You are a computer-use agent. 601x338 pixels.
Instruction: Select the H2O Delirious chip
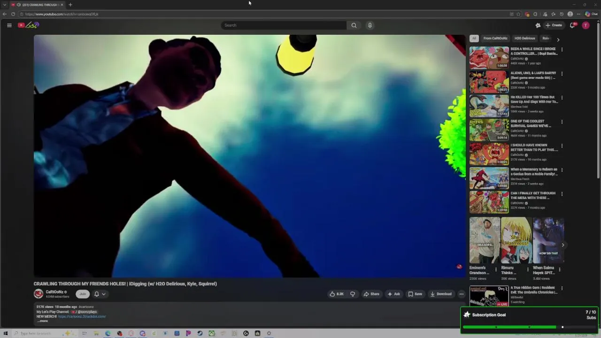[524, 38]
